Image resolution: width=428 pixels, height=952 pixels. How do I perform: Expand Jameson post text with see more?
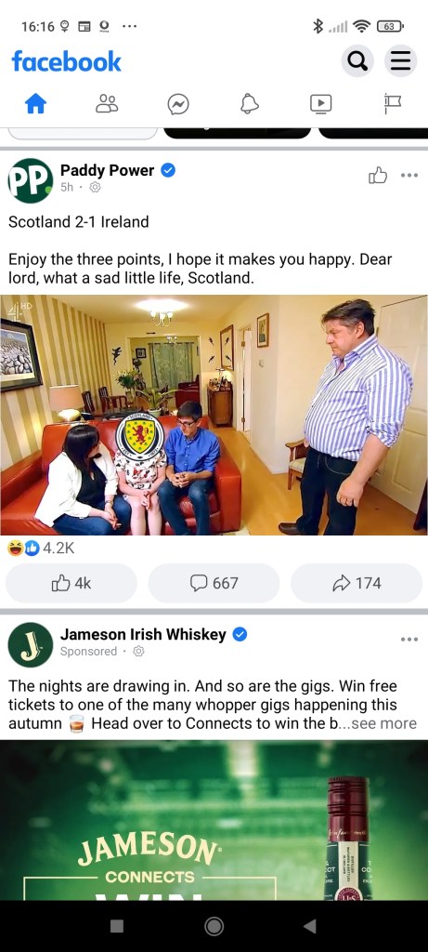pos(384,723)
